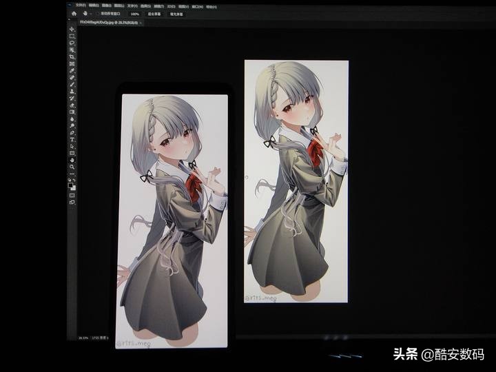The height and width of the screenshot is (372, 496).
Task: Select the Lasso tool
Action: pos(72,43)
